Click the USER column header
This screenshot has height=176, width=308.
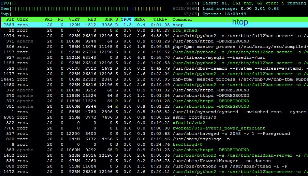pyautogui.click(x=23, y=19)
